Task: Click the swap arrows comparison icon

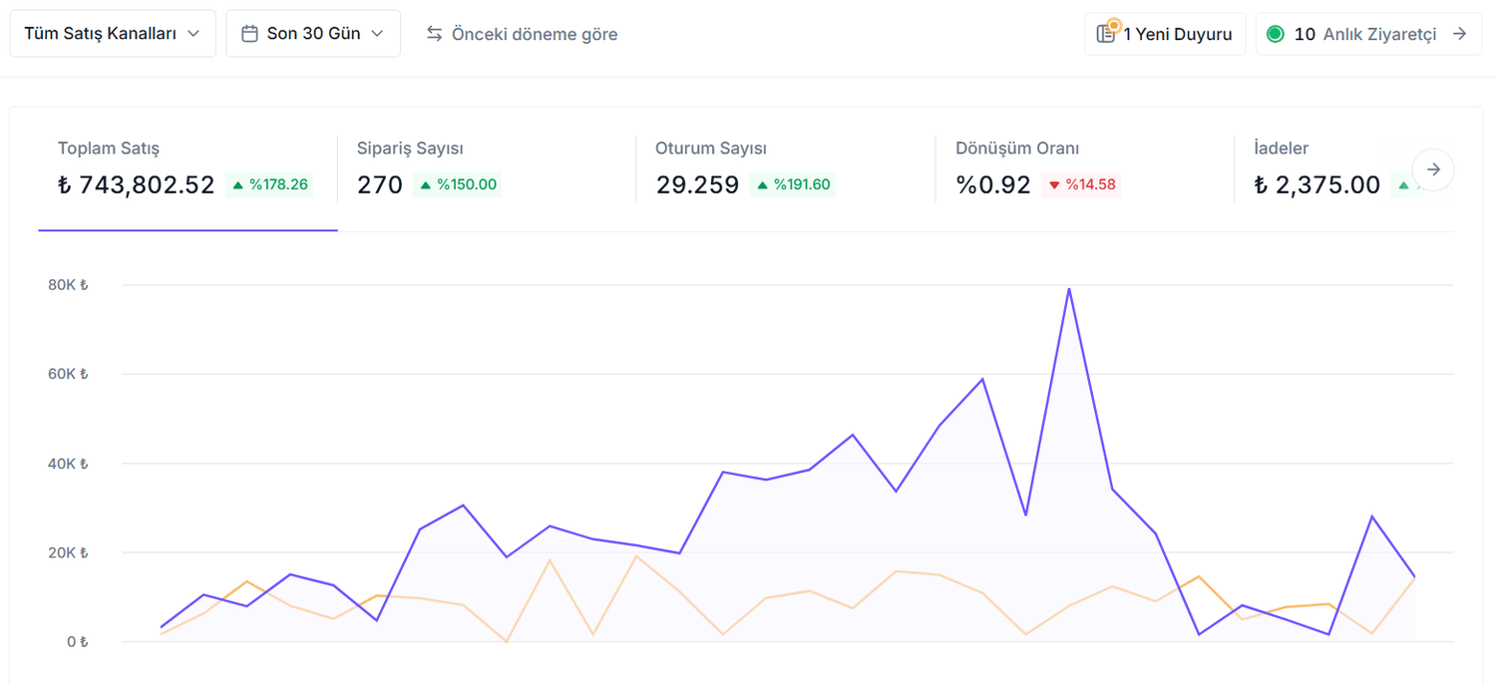Action: click(x=434, y=34)
